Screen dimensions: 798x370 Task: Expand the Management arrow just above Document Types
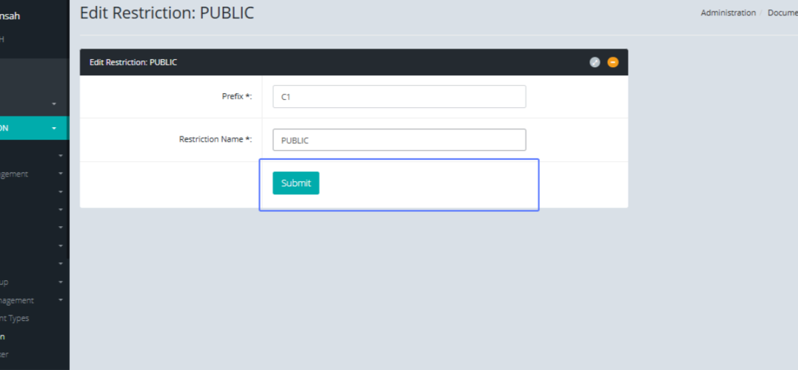tap(61, 300)
